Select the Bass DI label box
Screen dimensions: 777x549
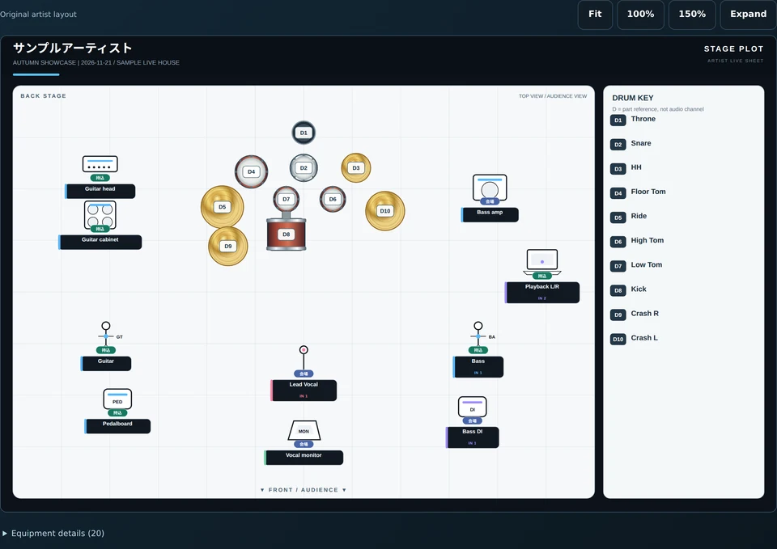(x=472, y=437)
